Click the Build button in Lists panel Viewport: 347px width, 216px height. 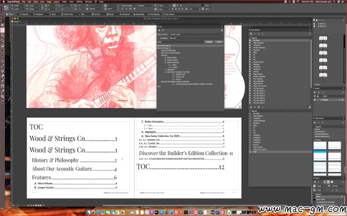[219, 41]
